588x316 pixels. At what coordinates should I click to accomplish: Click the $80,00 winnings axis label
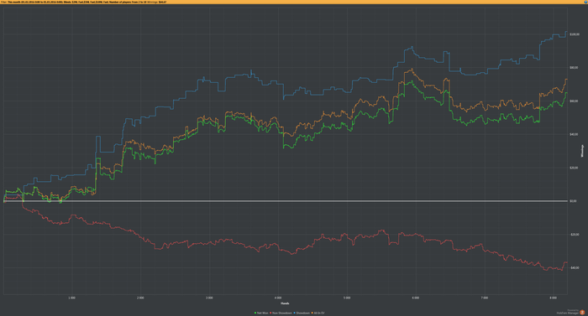(x=574, y=68)
